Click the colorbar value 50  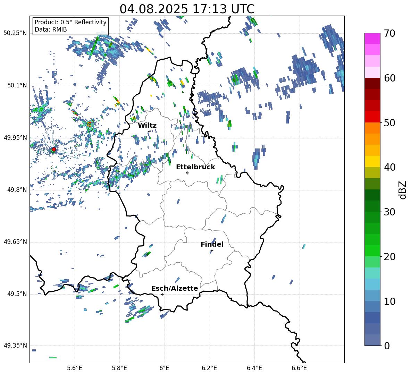coord(389,123)
